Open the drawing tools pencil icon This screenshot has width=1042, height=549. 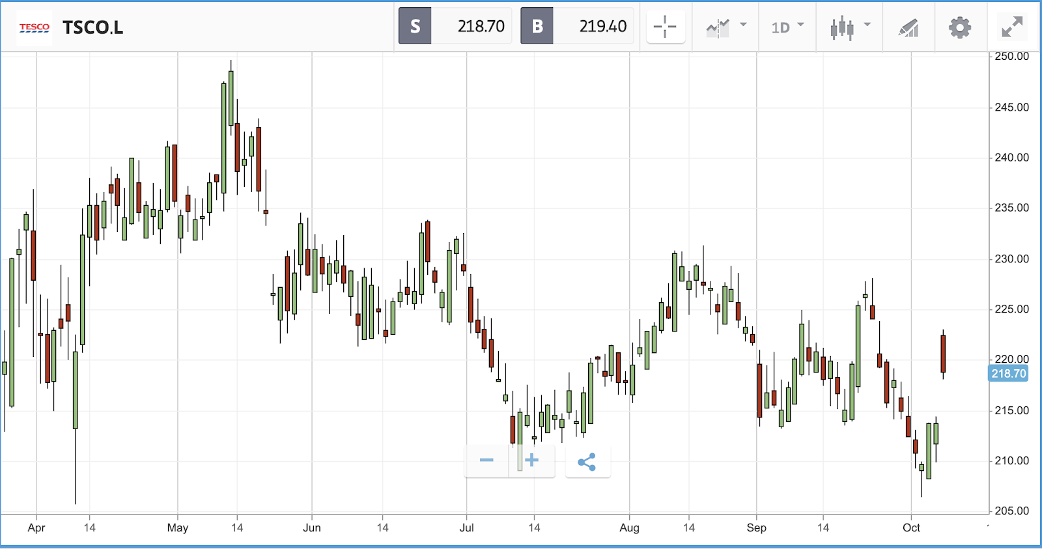[908, 27]
